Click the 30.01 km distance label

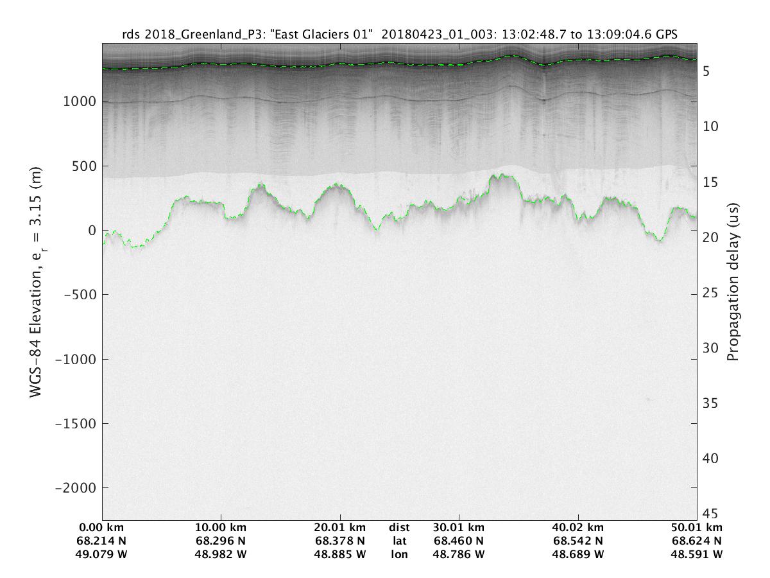(x=459, y=527)
